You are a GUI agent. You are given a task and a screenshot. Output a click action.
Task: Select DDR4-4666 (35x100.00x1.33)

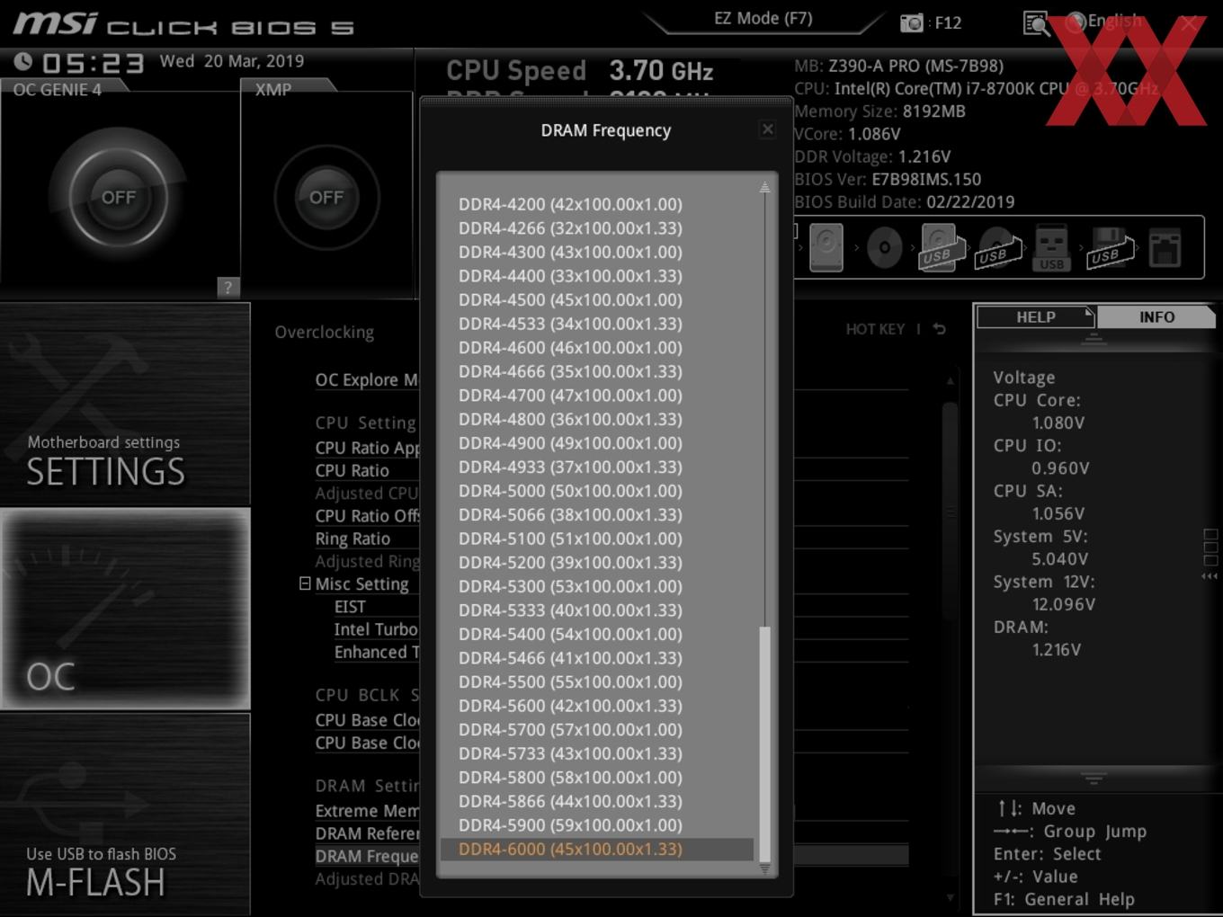[x=570, y=371]
